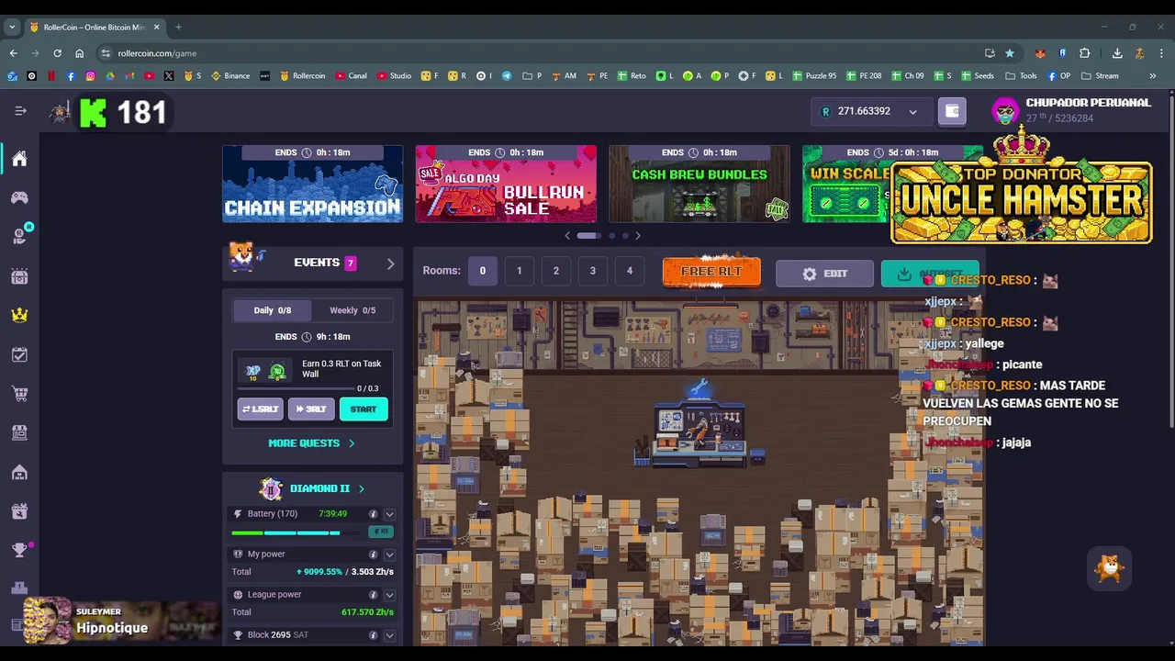Switch to Daily 0/8 quests tab
The width and height of the screenshot is (1175, 661).
(272, 310)
